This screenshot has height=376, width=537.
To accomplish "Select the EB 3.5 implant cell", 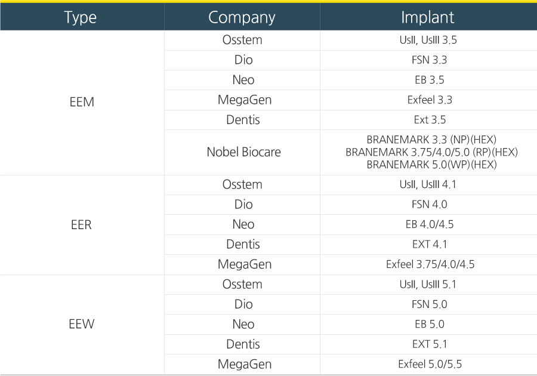I will tap(429, 80).
